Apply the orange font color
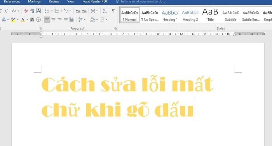 23,19
